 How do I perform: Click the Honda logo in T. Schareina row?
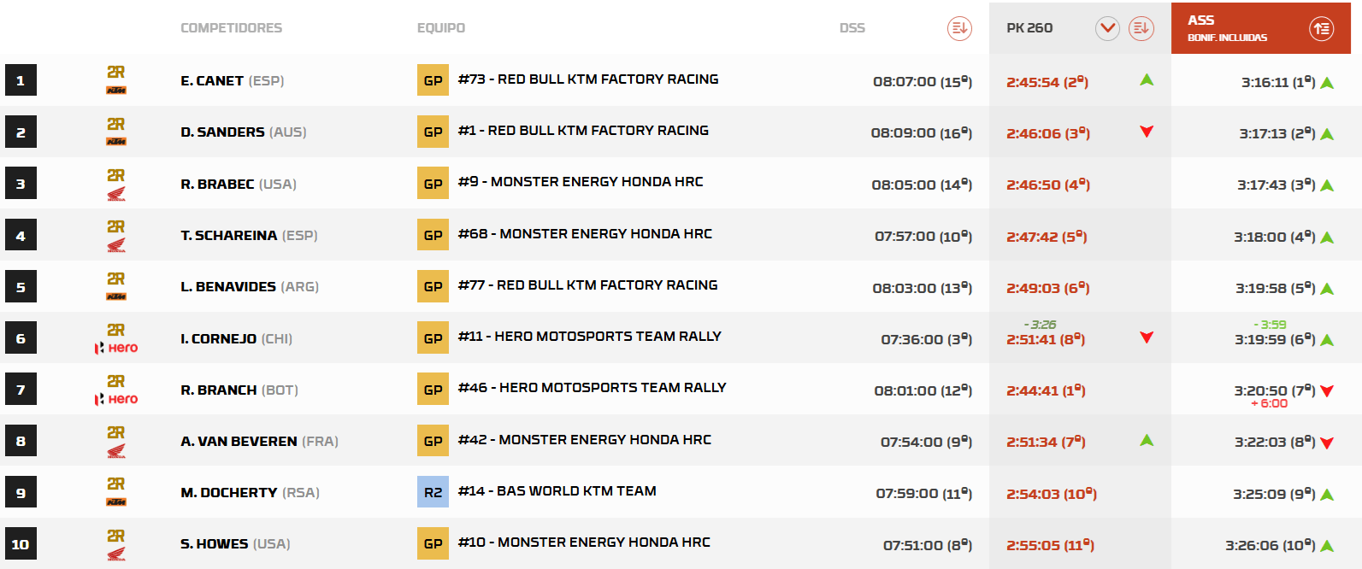pyautogui.click(x=116, y=245)
